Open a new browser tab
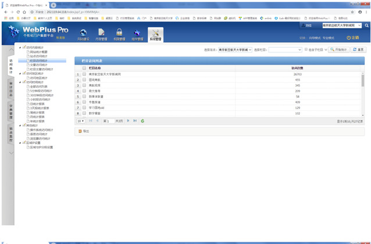Image resolution: width=371 pixels, height=244 pixels. pyautogui.click(x=53, y=5)
